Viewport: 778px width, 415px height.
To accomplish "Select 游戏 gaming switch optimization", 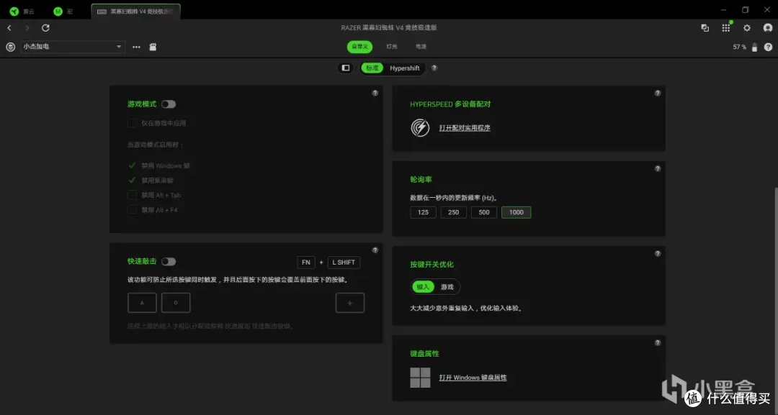I will (447, 287).
